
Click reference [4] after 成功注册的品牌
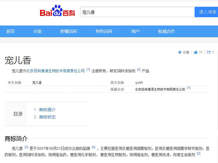pyautogui.click(x=93, y=147)
